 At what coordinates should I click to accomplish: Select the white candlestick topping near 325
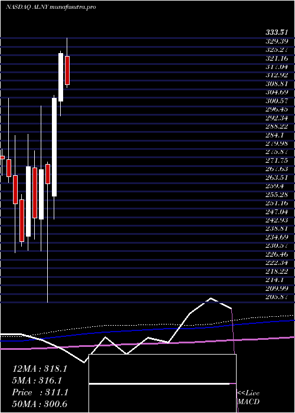point(61,77)
